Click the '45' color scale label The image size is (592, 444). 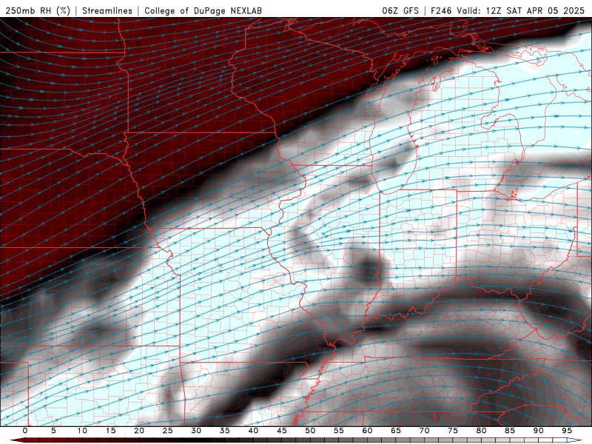pyautogui.click(x=282, y=431)
